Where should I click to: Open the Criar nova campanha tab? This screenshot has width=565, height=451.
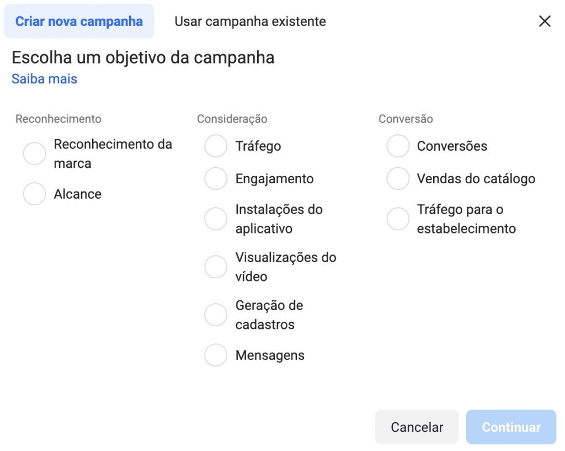(79, 22)
